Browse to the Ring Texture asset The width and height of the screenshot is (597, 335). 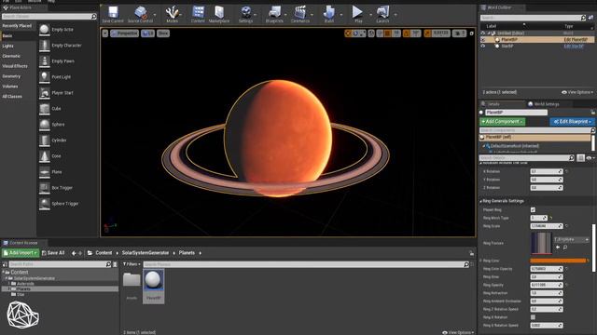[x=565, y=248]
